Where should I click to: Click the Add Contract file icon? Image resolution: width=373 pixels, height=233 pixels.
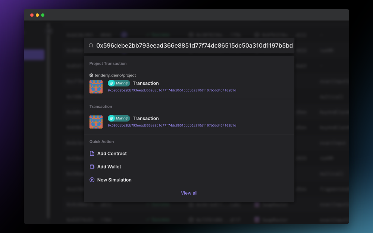click(92, 154)
